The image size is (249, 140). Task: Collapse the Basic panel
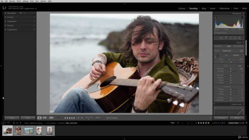244,42
